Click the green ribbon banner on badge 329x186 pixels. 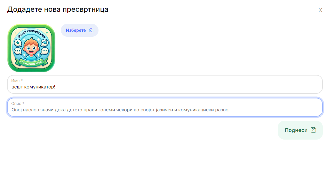31,62
